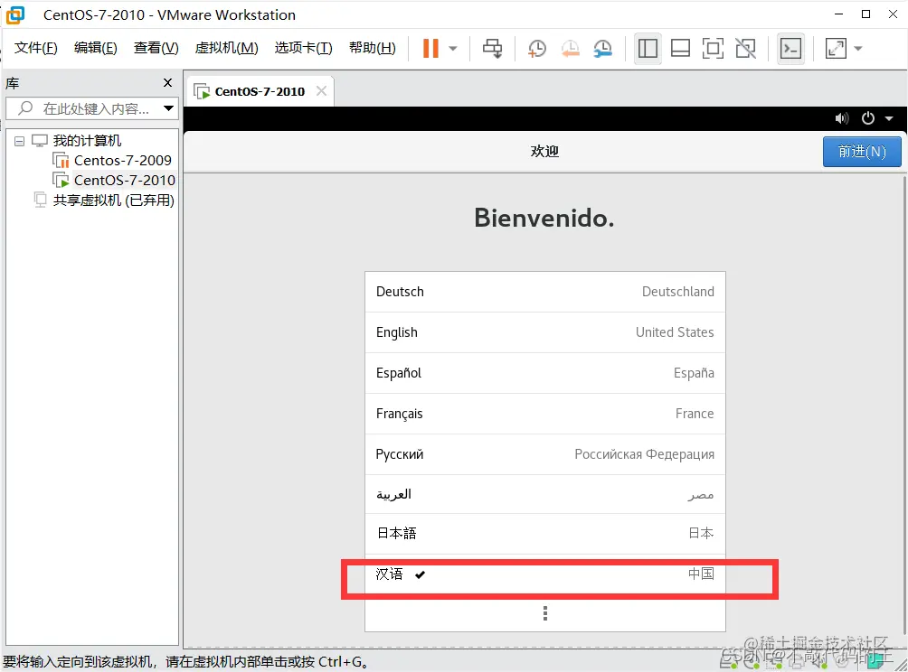Image resolution: width=908 pixels, height=672 pixels.
Task: Click the guest power icon in top bar
Action: tap(867, 118)
